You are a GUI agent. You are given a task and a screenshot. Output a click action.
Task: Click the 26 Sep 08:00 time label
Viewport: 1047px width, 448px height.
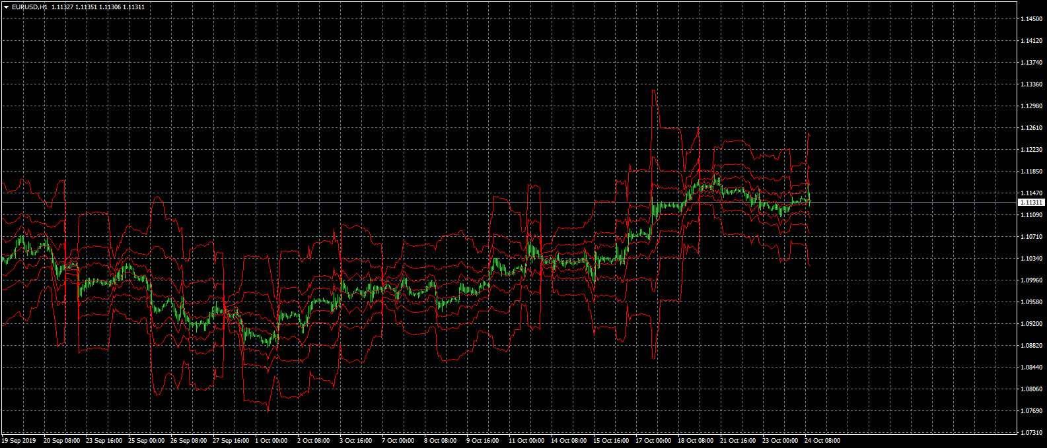[x=189, y=441]
